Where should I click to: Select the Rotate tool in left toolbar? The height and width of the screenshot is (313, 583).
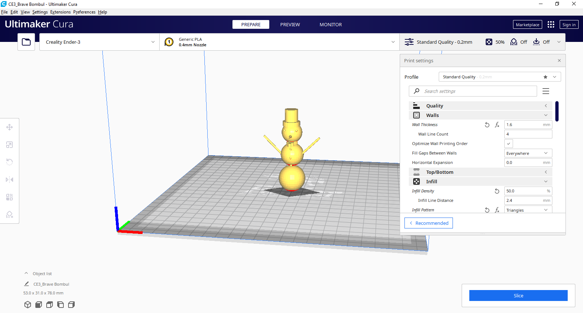pyautogui.click(x=9, y=162)
